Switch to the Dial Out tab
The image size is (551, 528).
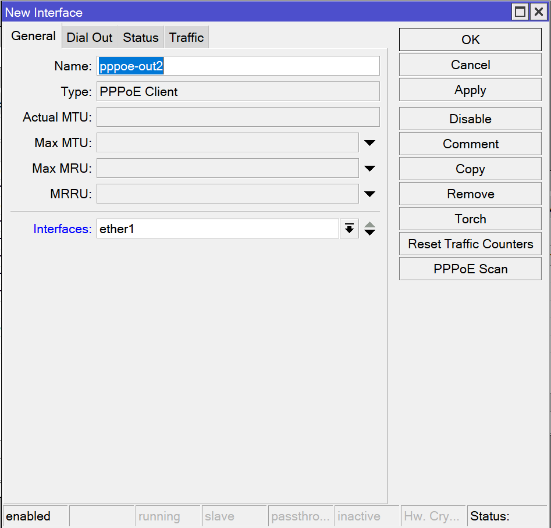[90, 38]
